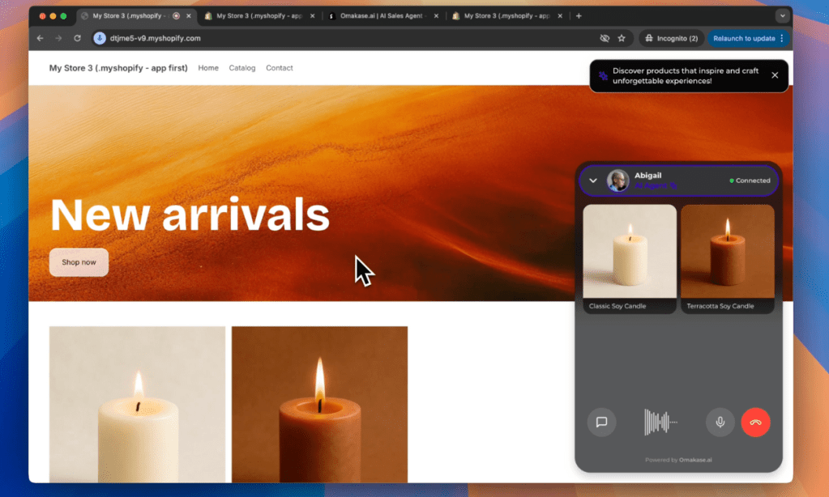Screen dimensions: 829x497
Task: End the call with red hang-up button
Action: tap(755, 422)
